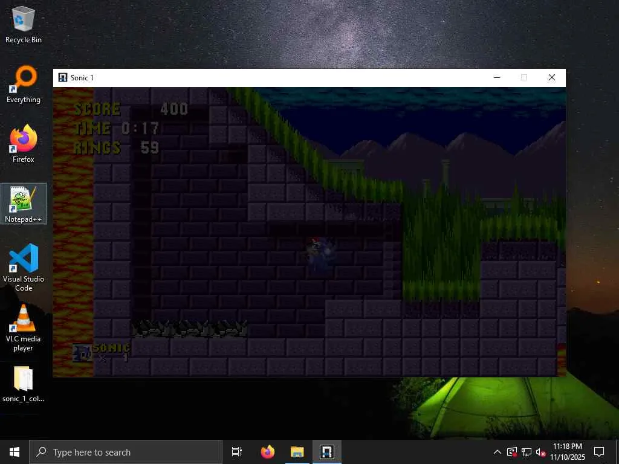Click the muted volume tray icon

point(540,452)
